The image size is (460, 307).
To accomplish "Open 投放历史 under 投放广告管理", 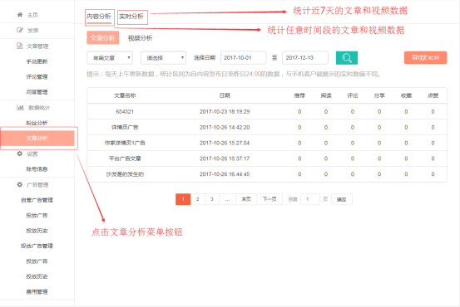I will [37, 276].
